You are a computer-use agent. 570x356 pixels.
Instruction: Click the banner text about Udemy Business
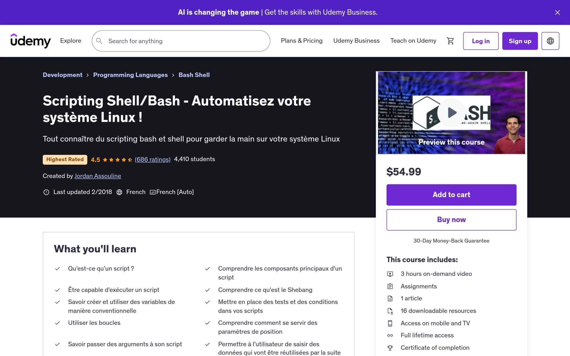click(x=278, y=12)
